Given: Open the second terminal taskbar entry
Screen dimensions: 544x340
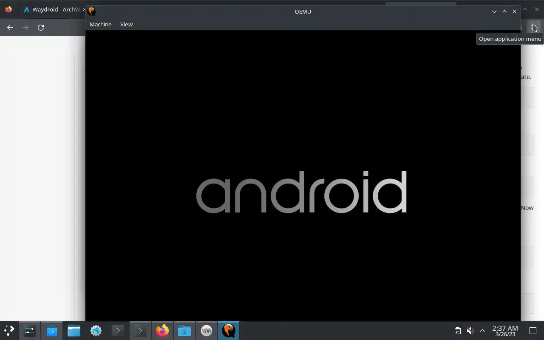Looking at the screenshot, I should click(140, 330).
